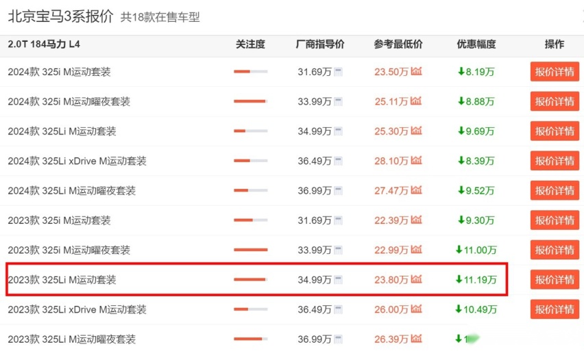
Task: View price trend chart icon next to 26.39万
Action: point(416,339)
